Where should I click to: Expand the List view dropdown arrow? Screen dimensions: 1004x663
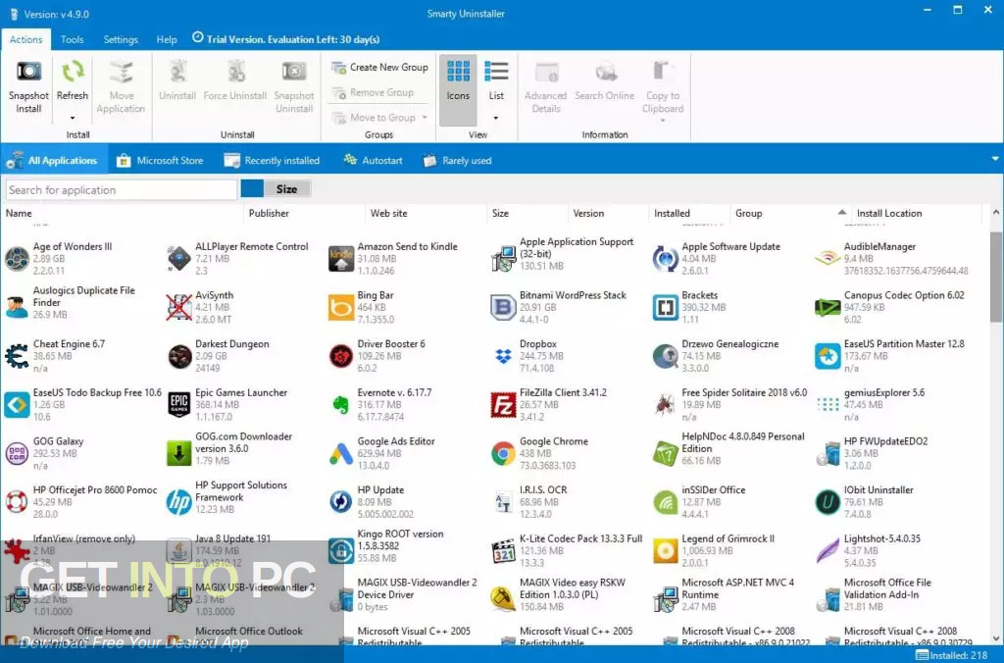(496, 118)
